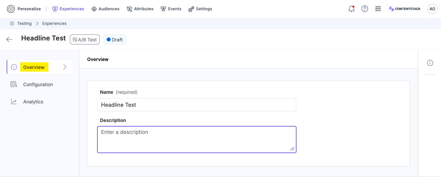Click the Analytics chart icon in sidebar
The width and height of the screenshot is (441, 177).
coord(14,102)
